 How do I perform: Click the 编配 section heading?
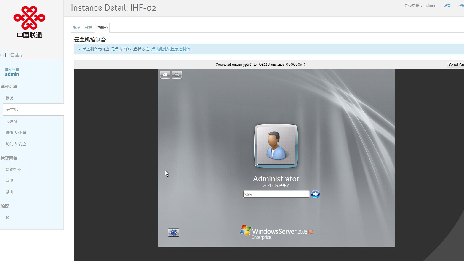[x=5, y=206]
